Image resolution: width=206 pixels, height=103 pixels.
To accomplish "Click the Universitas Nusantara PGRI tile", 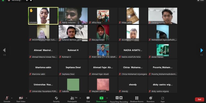I will point(43,85).
